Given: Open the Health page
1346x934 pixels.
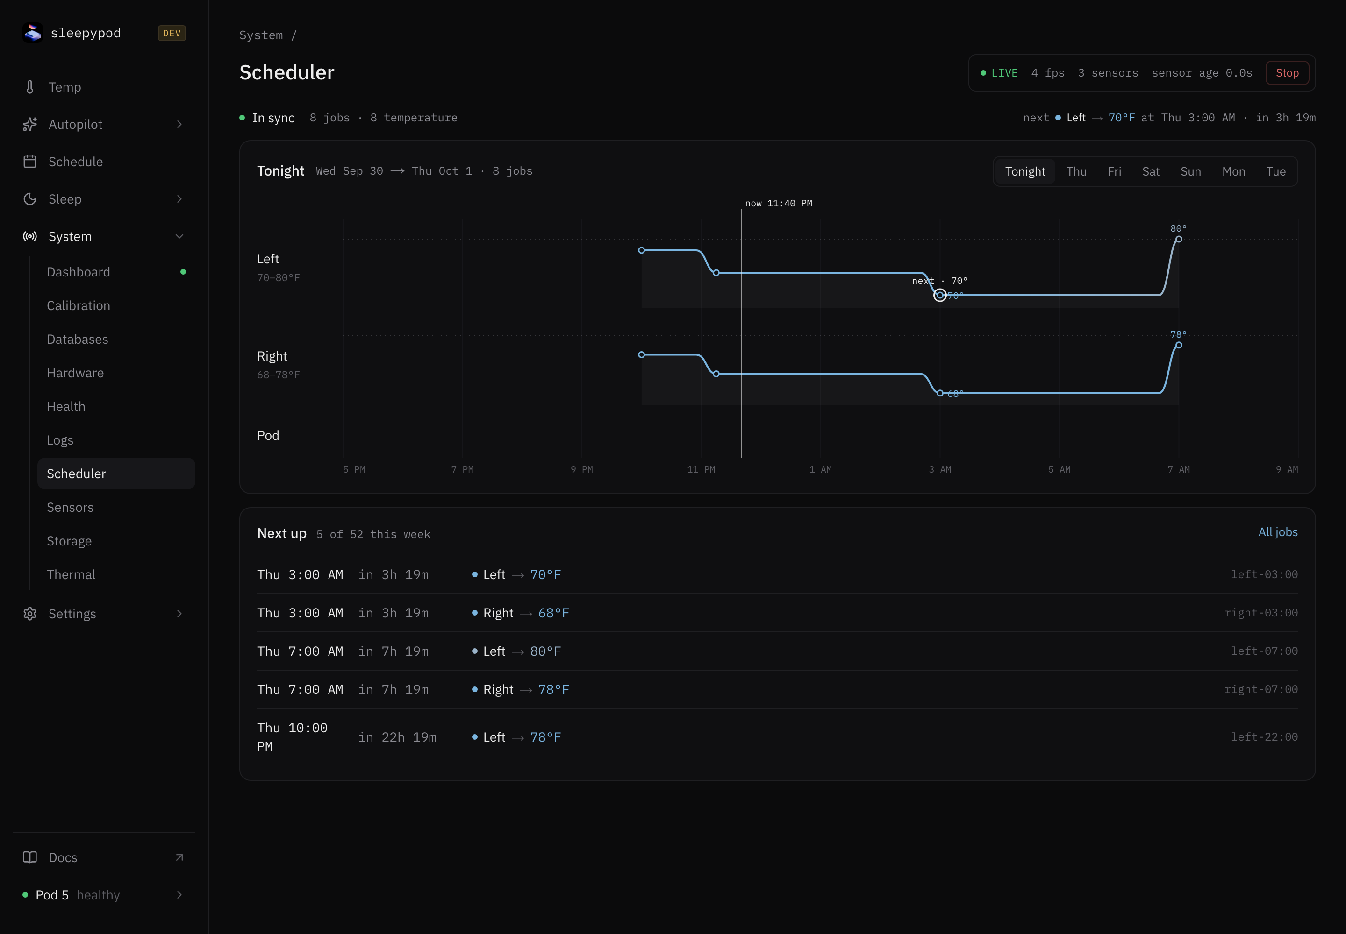Looking at the screenshot, I should pos(116,407).
